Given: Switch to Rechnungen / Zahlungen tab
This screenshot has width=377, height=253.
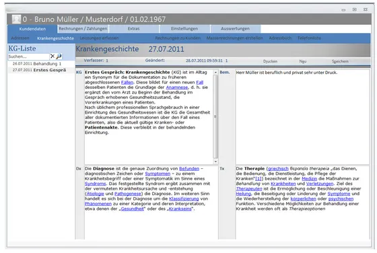Looking at the screenshot, I should click(83, 28).
